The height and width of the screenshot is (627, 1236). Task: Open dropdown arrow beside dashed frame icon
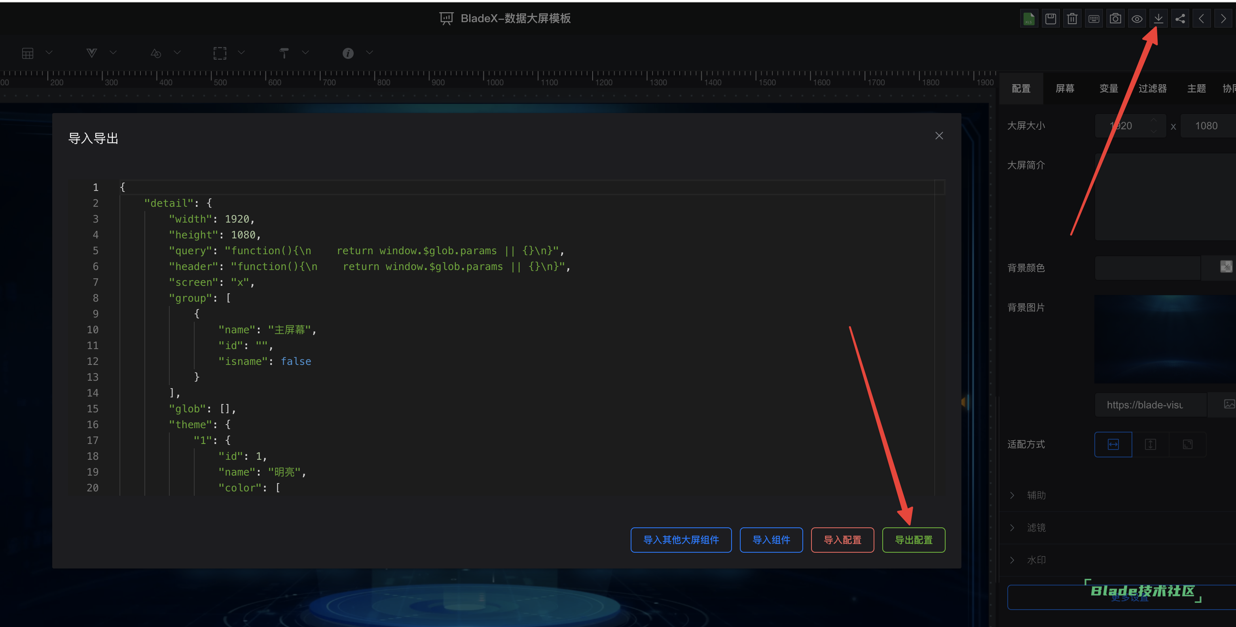241,53
